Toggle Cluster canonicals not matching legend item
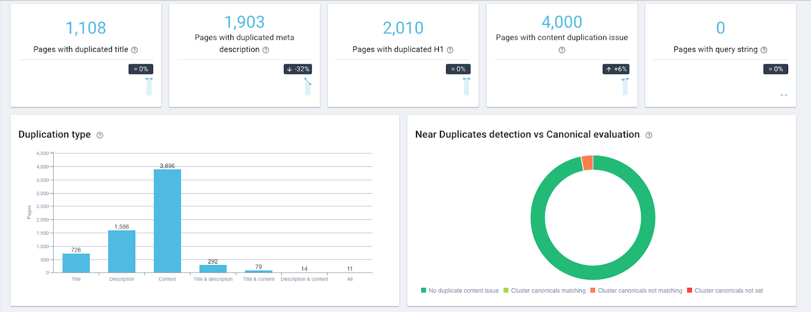The width and height of the screenshot is (811, 312). (x=636, y=291)
